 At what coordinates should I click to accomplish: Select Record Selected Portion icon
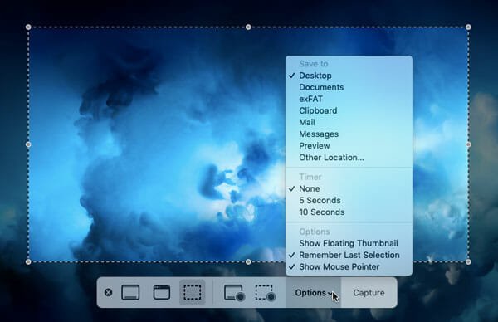(266, 292)
